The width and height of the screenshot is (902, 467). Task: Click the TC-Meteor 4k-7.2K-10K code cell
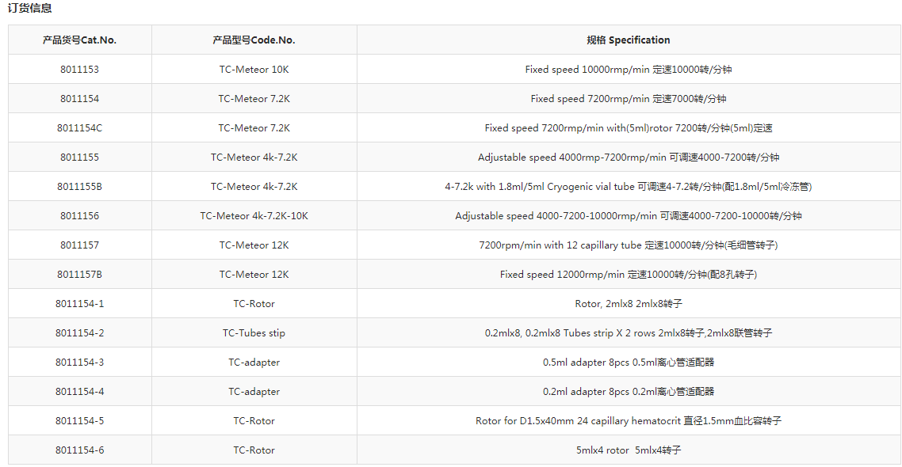[x=254, y=215]
